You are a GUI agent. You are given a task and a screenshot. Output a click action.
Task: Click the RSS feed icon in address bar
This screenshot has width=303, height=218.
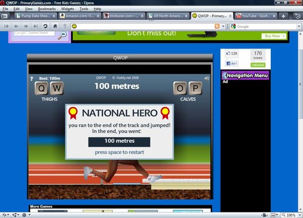tap(217, 27)
